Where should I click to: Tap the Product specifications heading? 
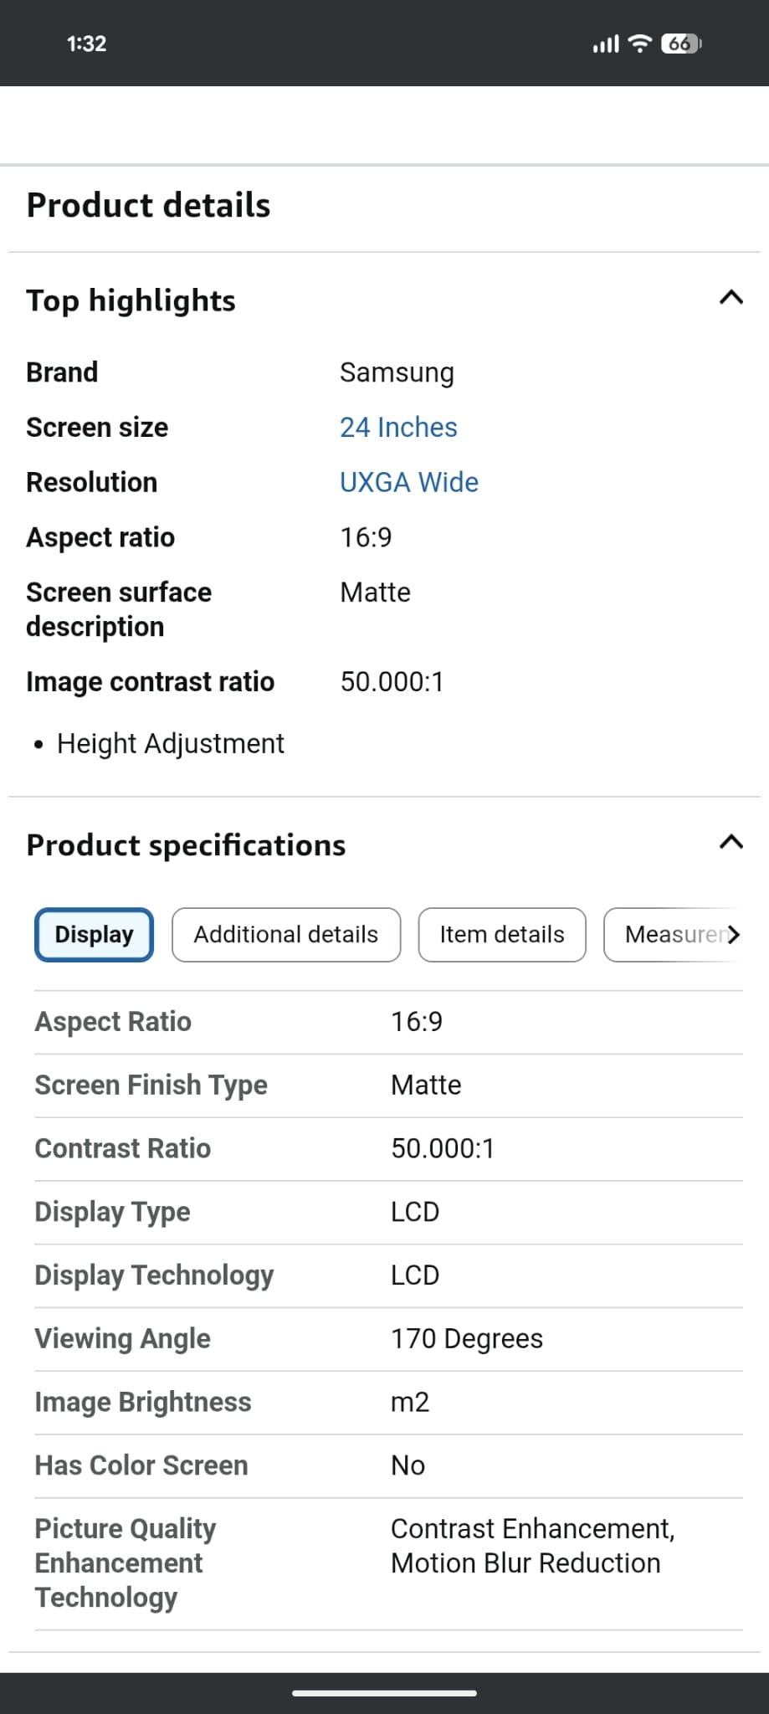click(x=186, y=845)
